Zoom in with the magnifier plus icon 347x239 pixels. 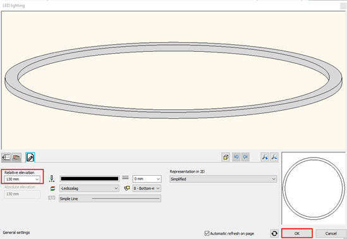(265, 157)
